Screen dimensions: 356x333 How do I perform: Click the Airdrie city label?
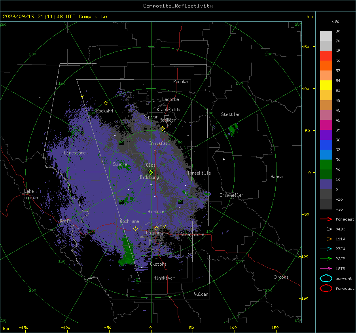point(156,211)
